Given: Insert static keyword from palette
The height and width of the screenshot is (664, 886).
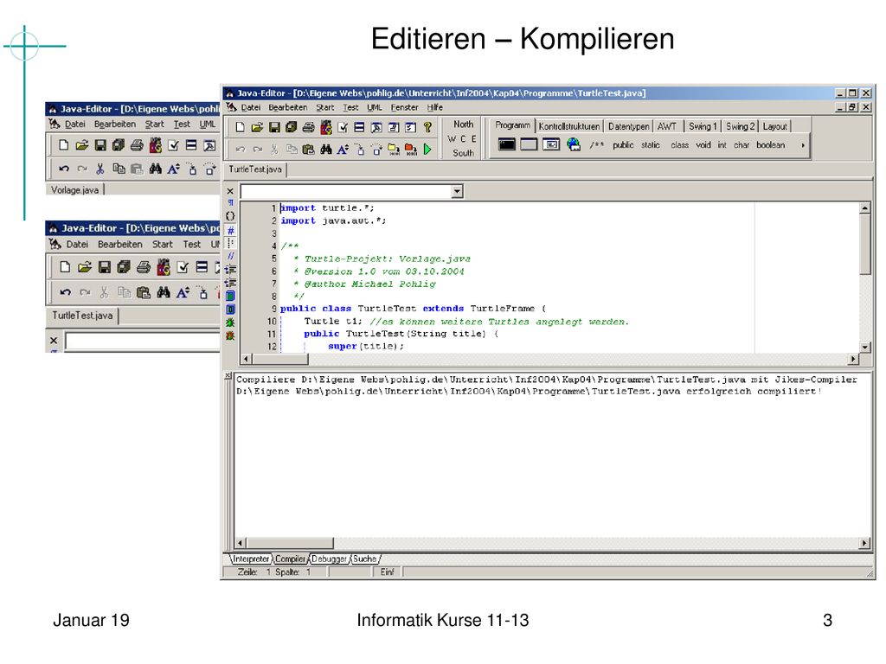Looking at the screenshot, I should (651, 145).
